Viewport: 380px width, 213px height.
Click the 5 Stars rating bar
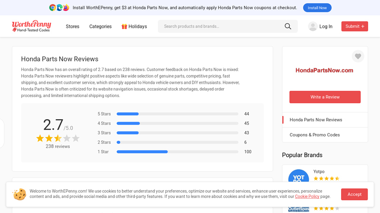pyautogui.click(x=177, y=114)
